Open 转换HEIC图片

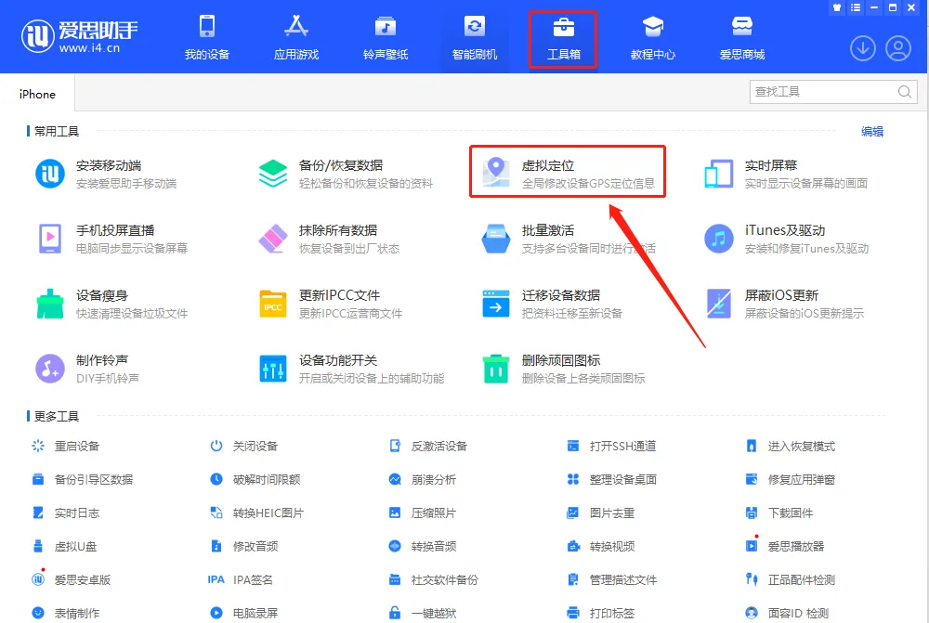256,513
